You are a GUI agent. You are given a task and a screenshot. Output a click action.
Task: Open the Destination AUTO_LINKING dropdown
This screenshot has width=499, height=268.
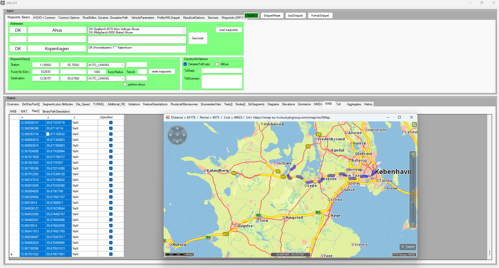pyautogui.click(x=122, y=79)
